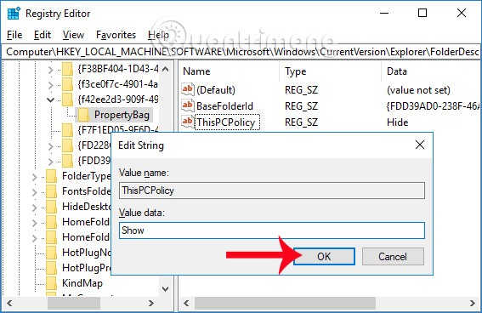Expand the {f3ce0f7c-4901-4a key
The image size is (482, 313).
click(x=51, y=85)
